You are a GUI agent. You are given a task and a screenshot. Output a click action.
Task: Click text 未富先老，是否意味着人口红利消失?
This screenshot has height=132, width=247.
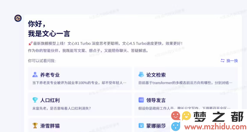click(x=62, y=108)
